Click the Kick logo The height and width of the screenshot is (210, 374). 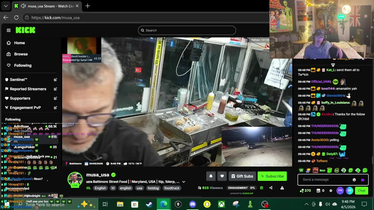(x=25, y=30)
